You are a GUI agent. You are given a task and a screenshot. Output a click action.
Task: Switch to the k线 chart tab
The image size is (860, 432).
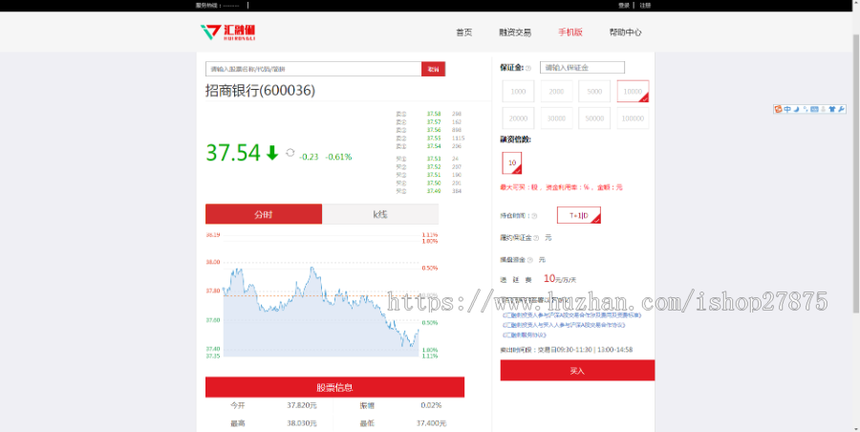(x=380, y=214)
